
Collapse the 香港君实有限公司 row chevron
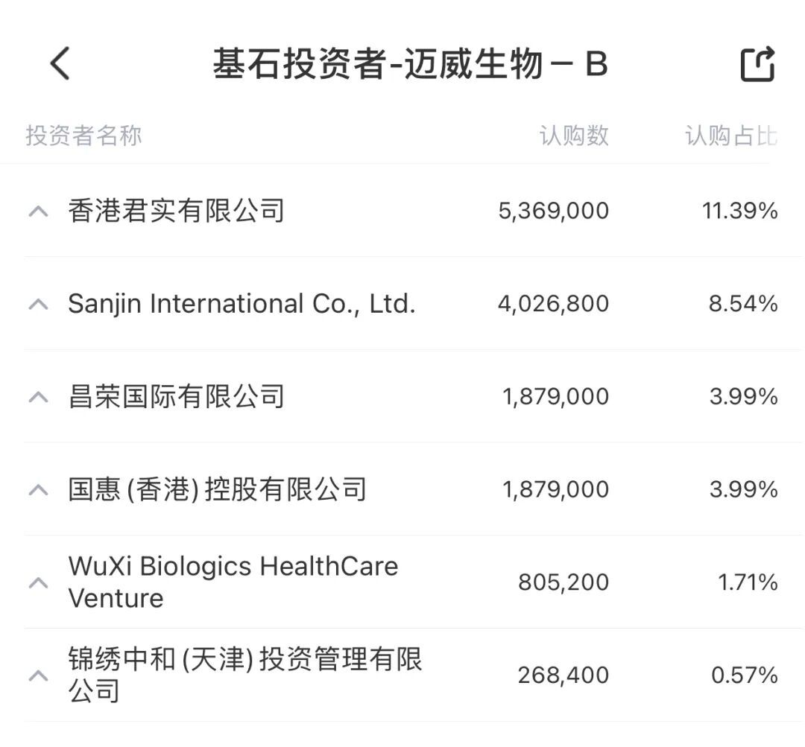pyautogui.click(x=38, y=212)
